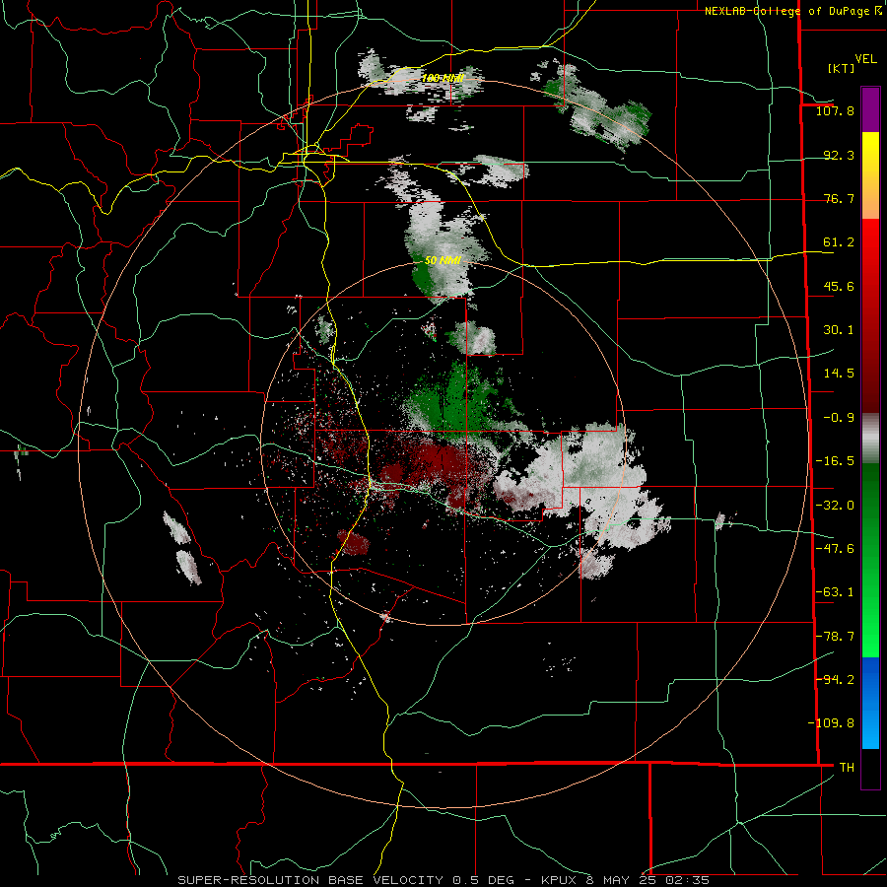Click the 92.3 scale value
Viewport: 887px width, 887px height.
point(839,155)
